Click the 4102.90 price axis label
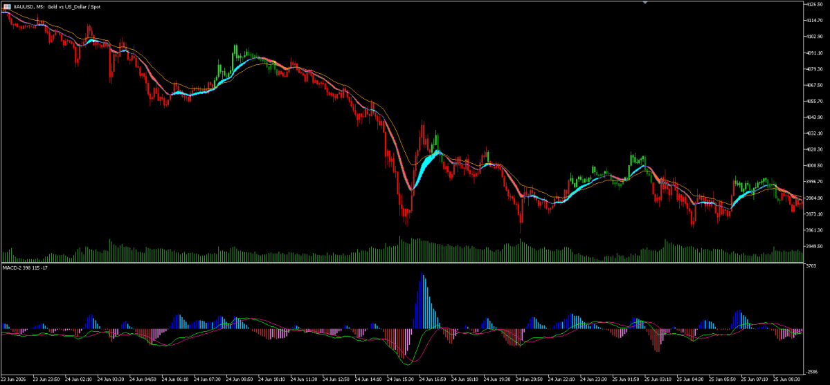Image resolution: width=830 pixels, height=385 pixels. 813,37
